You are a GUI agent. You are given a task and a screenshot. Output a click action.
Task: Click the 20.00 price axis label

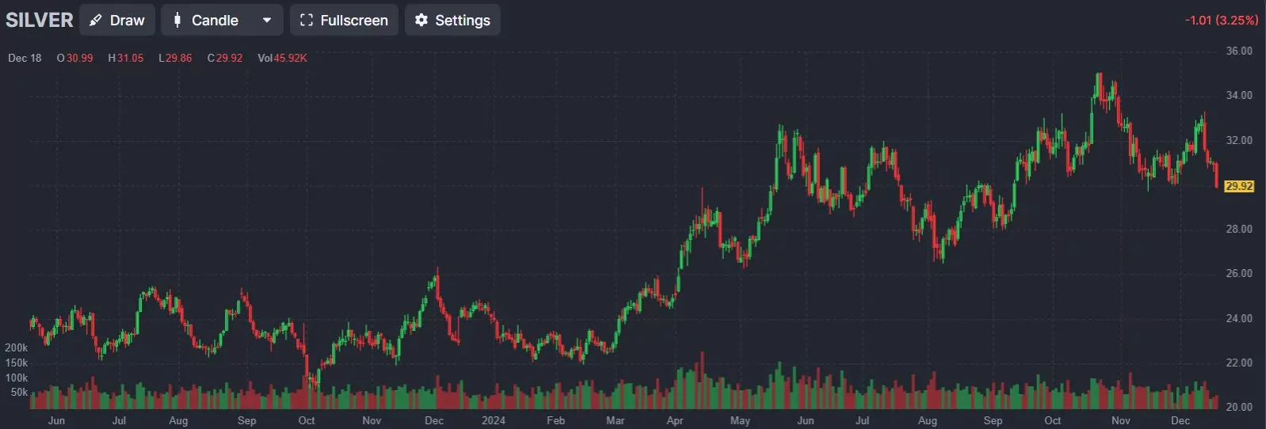pos(1239,407)
